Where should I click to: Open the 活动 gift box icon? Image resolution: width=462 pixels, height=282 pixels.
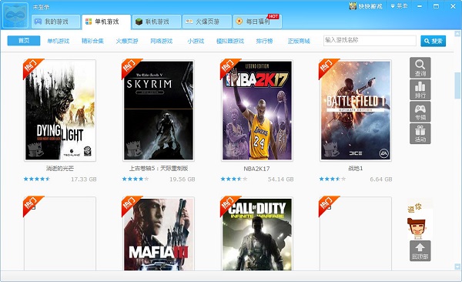pyautogui.click(x=420, y=133)
